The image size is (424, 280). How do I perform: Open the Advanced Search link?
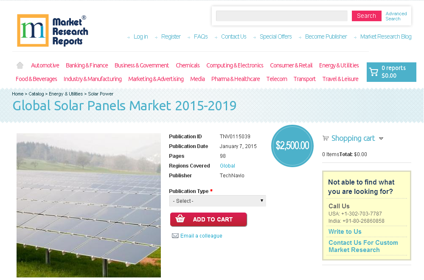[x=396, y=16]
